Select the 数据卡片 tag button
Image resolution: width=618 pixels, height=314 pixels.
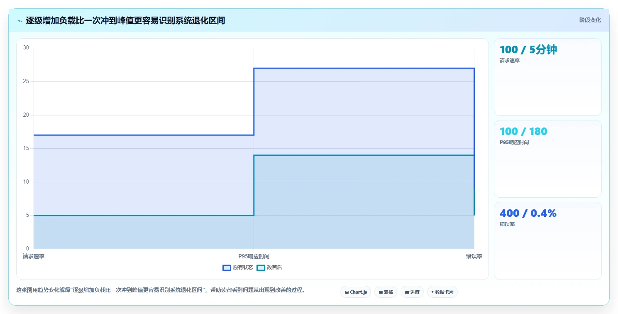442,292
